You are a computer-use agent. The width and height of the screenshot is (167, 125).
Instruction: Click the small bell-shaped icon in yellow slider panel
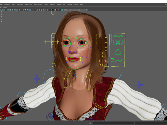(101, 65)
